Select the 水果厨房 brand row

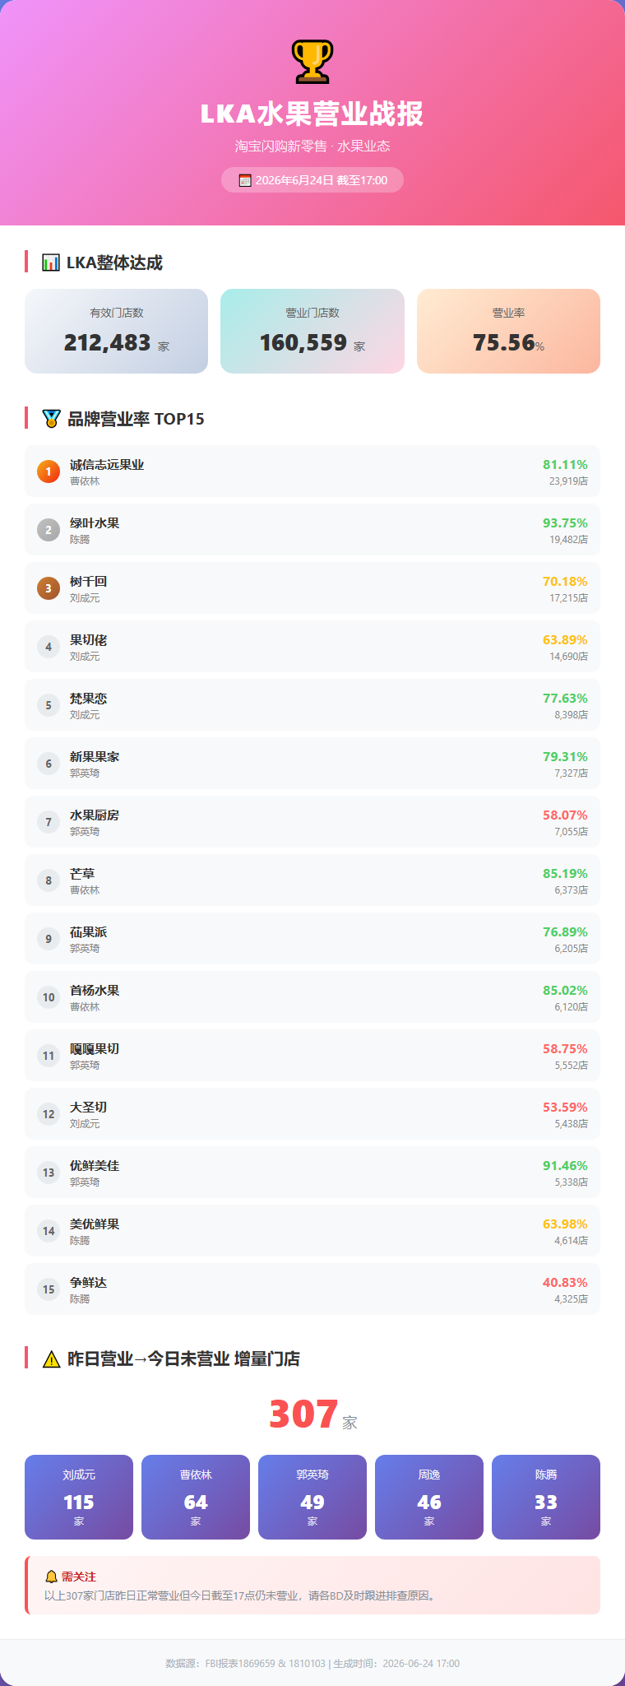pos(312,822)
